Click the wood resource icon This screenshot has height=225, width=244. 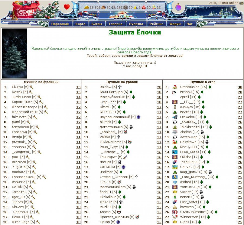pyautogui.click(x=104, y=7)
